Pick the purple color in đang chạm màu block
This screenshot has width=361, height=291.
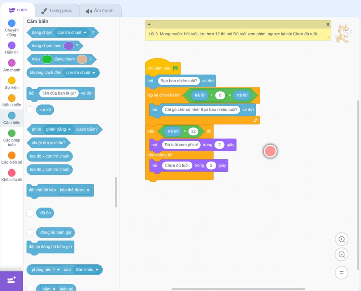click(x=69, y=46)
